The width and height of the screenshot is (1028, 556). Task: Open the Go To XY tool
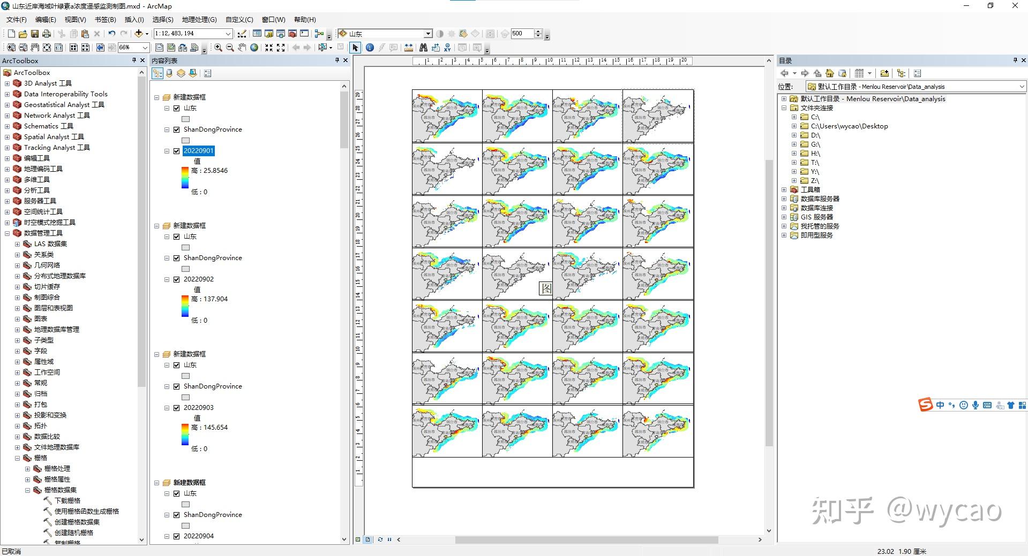coord(447,48)
